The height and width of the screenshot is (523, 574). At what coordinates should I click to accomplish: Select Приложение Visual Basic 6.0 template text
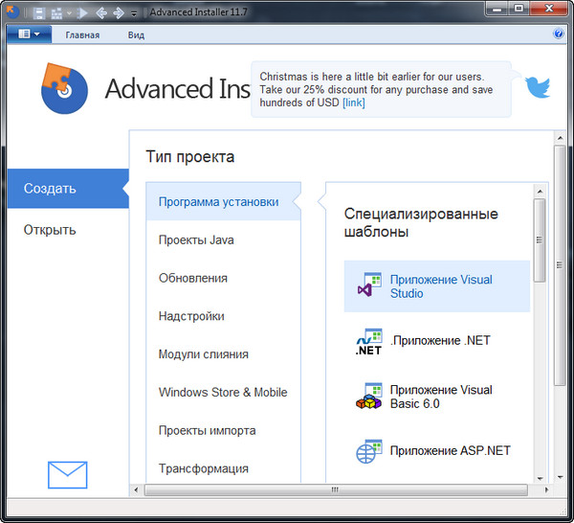click(x=441, y=397)
